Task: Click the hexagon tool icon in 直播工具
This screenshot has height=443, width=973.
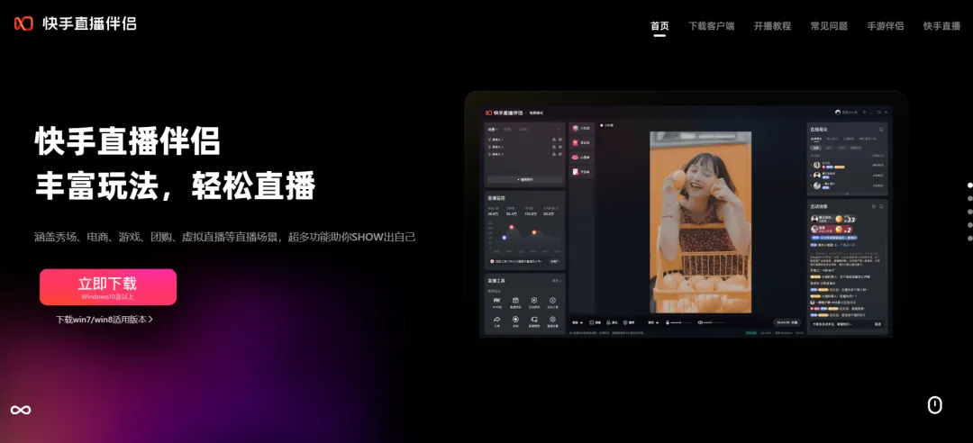Action: coord(552,301)
